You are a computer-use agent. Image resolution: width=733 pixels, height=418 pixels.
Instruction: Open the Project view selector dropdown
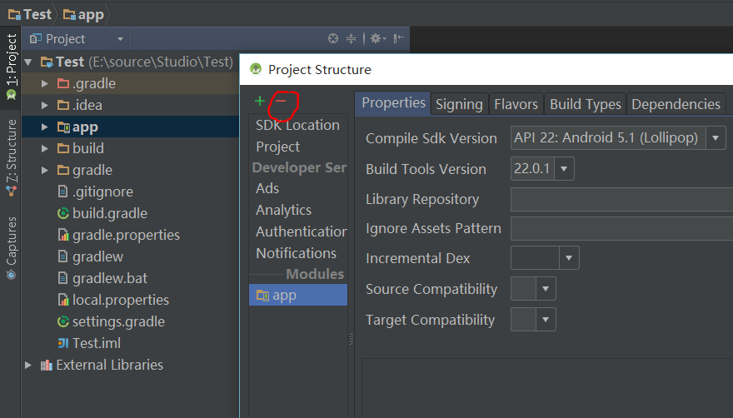point(76,39)
